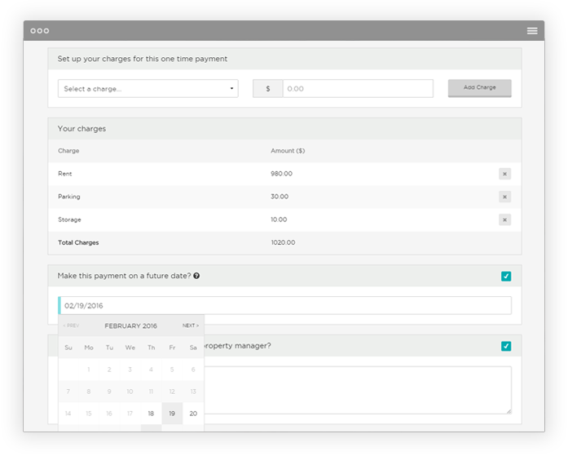Image resolution: width=568 pixels, height=456 pixels.
Task: Click the Add Charge button
Action: tap(480, 88)
